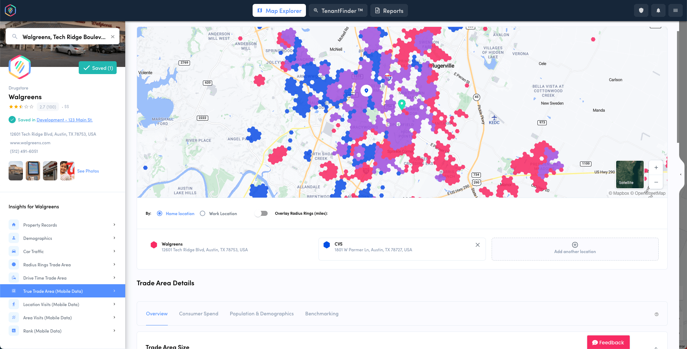Open the notifications bell icon
Image resolution: width=687 pixels, height=349 pixels.
[658, 10]
